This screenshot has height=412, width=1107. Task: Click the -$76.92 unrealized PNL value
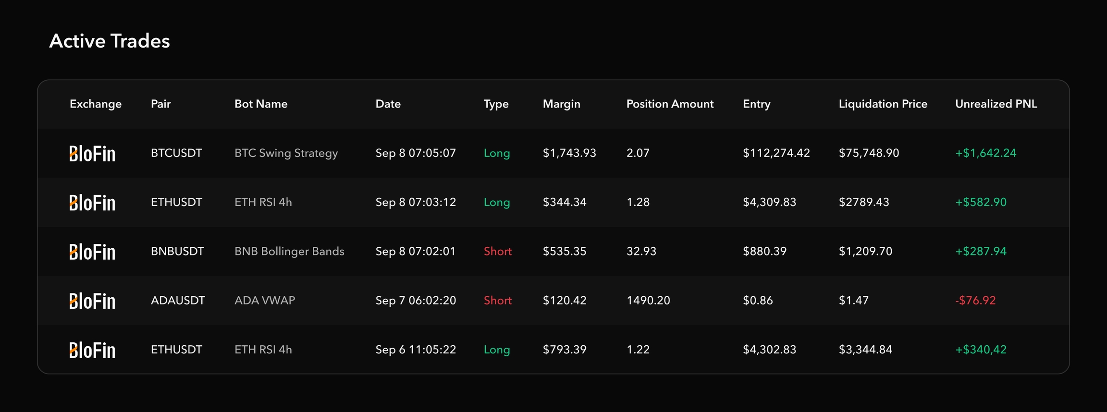pos(975,301)
